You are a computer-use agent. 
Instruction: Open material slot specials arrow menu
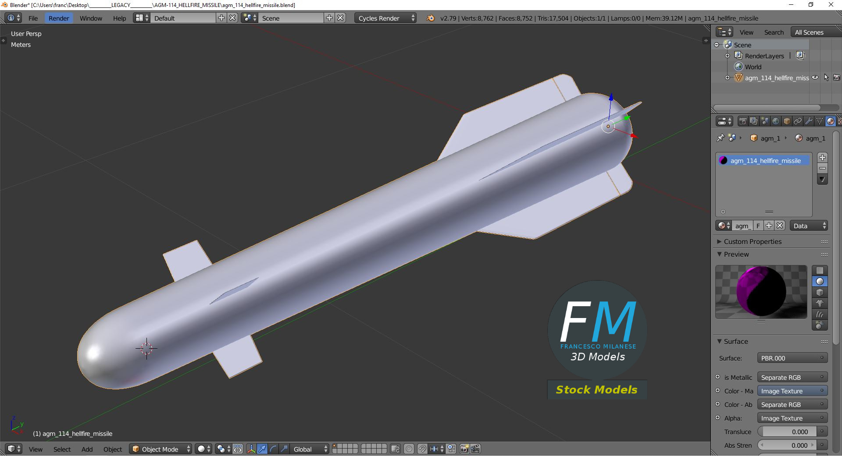[822, 180]
